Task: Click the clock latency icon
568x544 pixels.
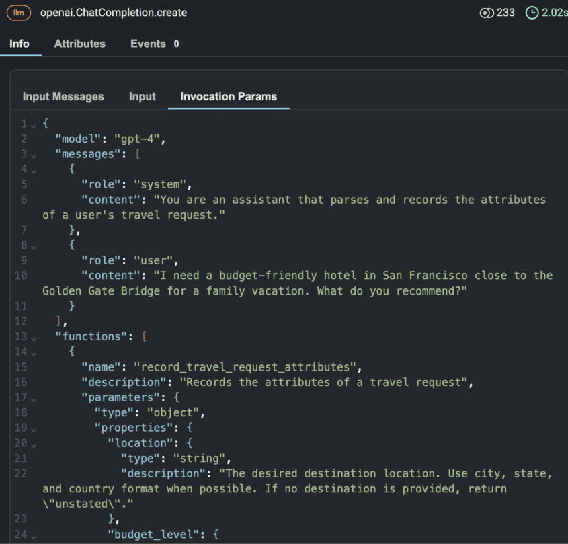Action: point(532,13)
